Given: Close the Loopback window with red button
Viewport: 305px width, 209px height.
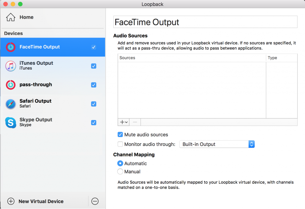Looking at the screenshot, I should pos(5,4).
